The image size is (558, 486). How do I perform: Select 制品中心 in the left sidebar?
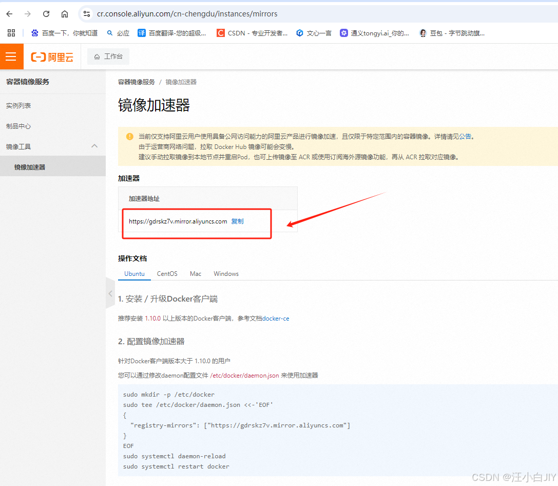tap(18, 125)
